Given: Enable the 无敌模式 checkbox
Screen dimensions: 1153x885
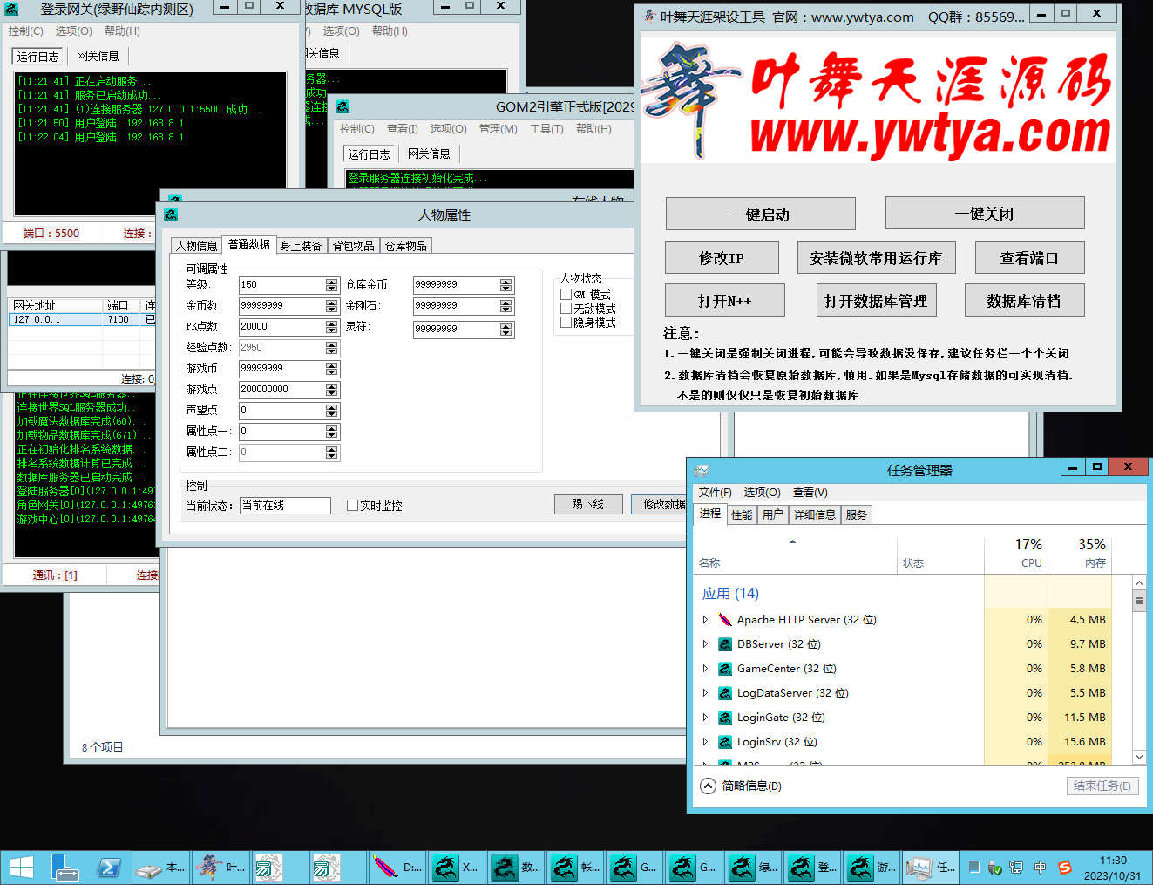Looking at the screenshot, I should pos(566,309).
